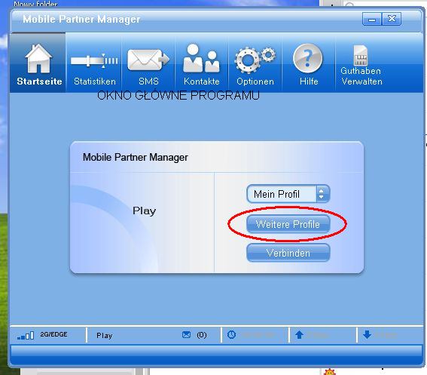Open the Kontakte people icon
427x375 pixels.
point(201,58)
